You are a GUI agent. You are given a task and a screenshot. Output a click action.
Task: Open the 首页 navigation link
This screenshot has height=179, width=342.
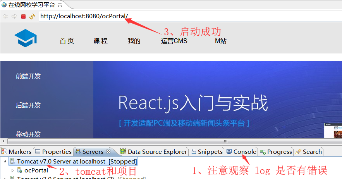(67, 41)
